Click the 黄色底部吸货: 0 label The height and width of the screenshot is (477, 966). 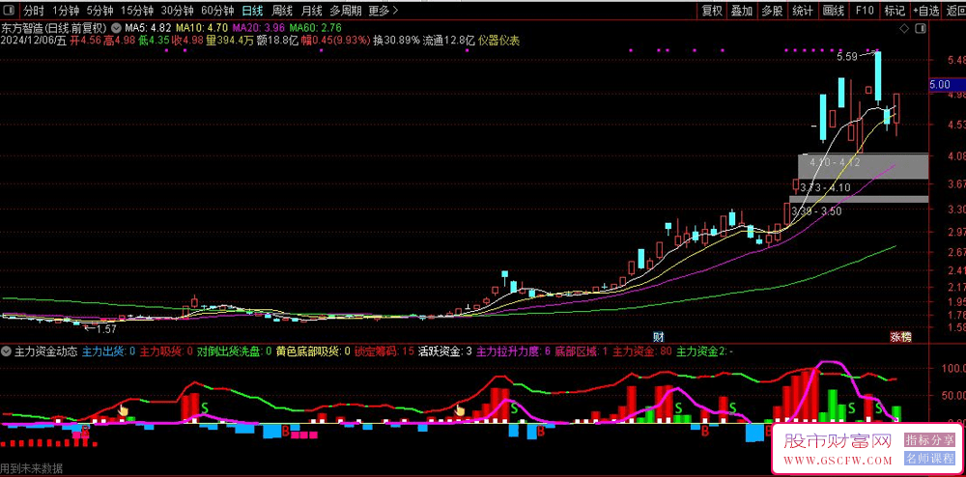313,351
